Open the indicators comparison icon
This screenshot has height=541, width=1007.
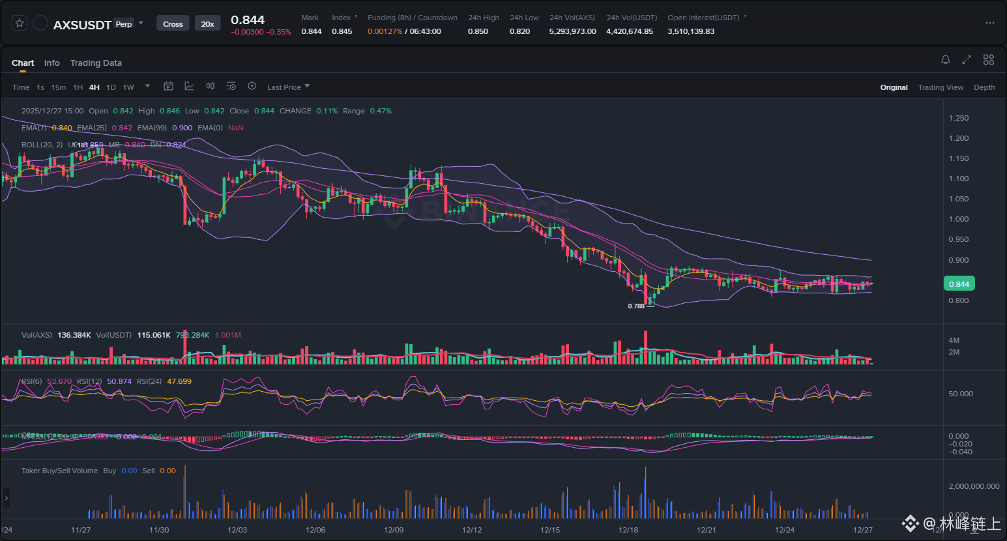pos(210,86)
